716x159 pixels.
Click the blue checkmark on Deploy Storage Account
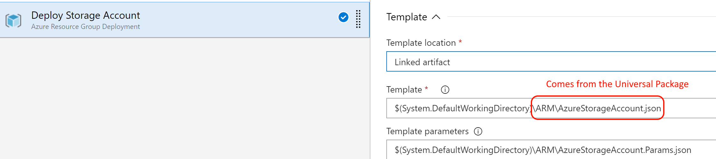(x=343, y=17)
